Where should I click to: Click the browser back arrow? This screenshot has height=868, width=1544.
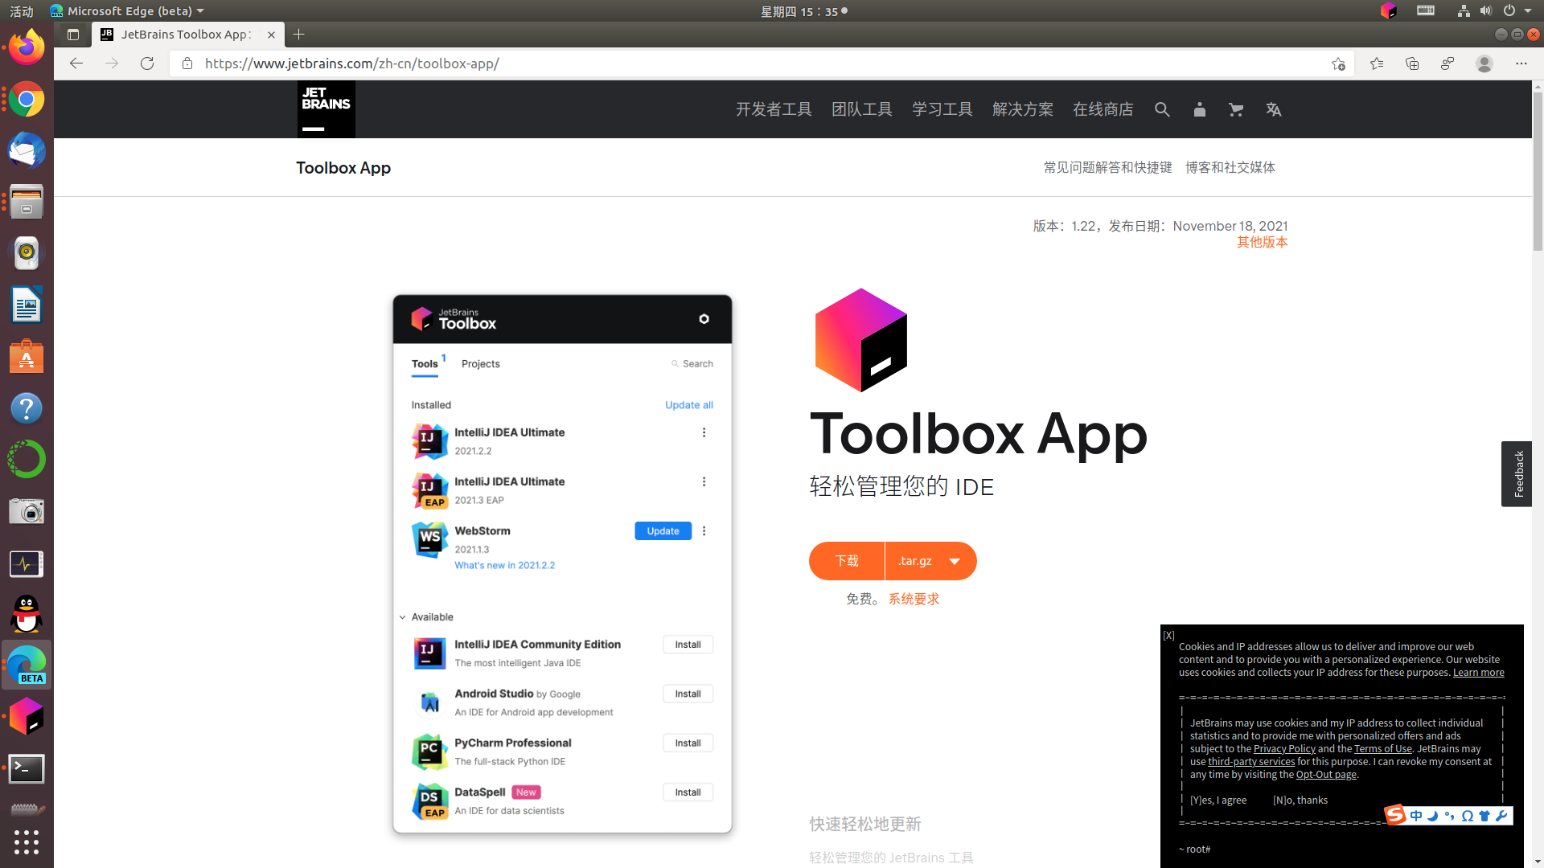point(76,63)
